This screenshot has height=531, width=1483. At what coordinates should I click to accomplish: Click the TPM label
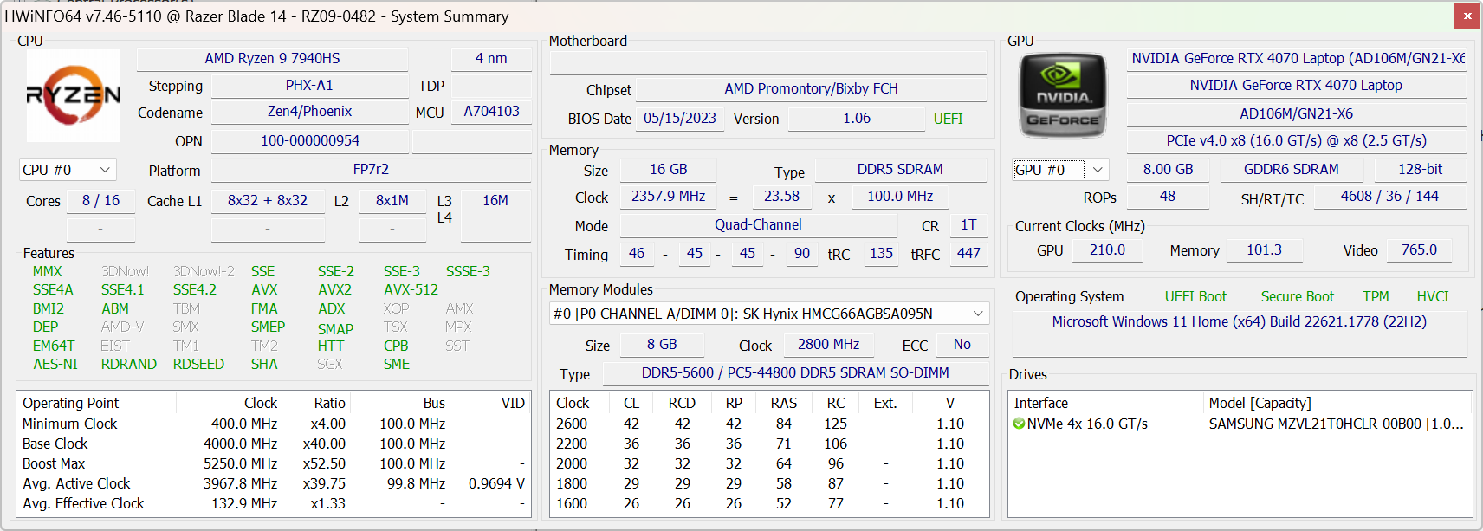(1376, 296)
